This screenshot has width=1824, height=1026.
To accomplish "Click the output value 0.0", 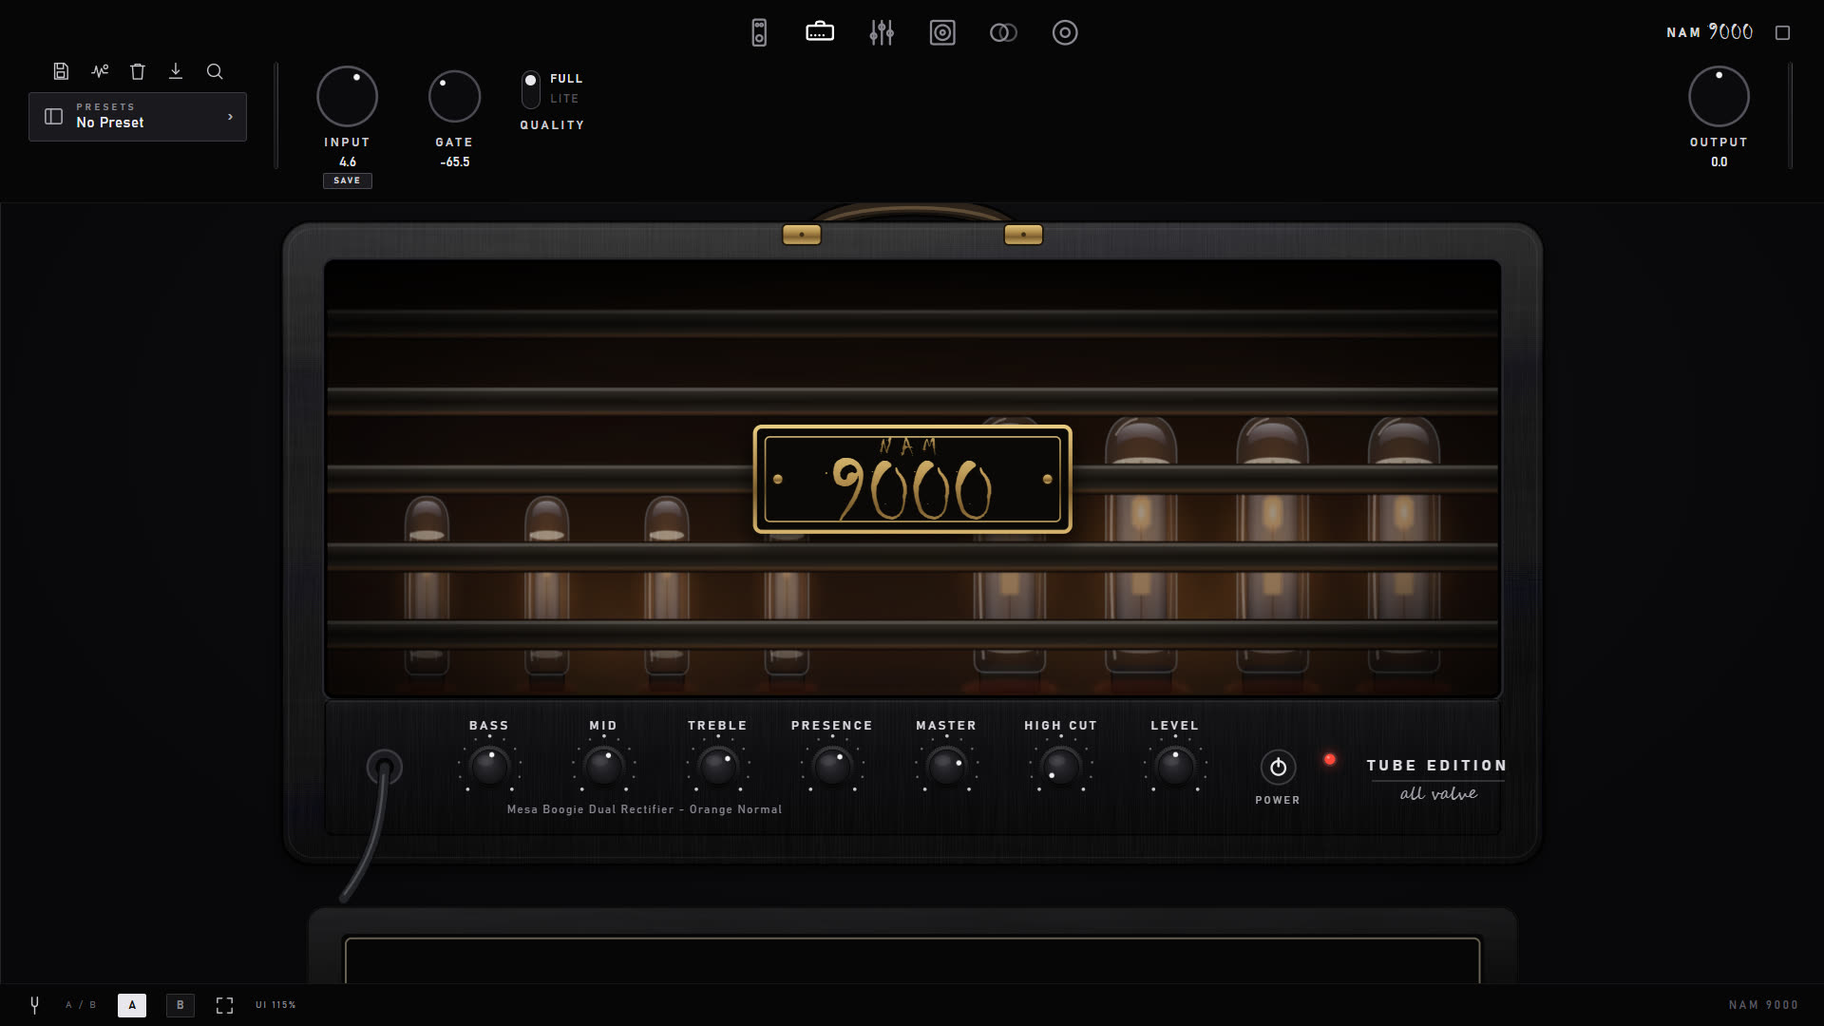I will point(1719,162).
